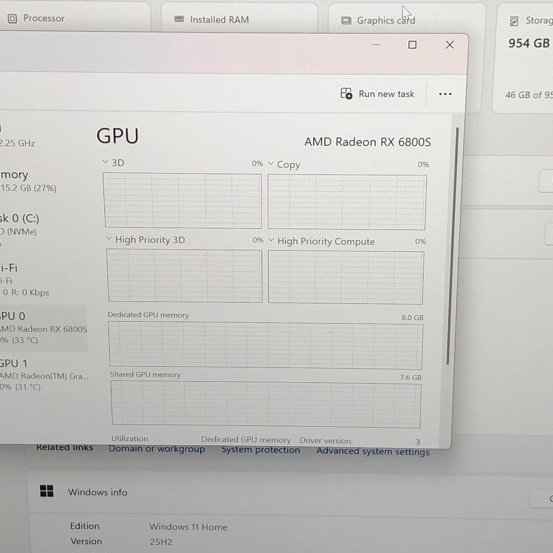Open the Domain or workgroup link
Image resolution: width=553 pixels, height=553 pixels.
[x=157, y=449]
